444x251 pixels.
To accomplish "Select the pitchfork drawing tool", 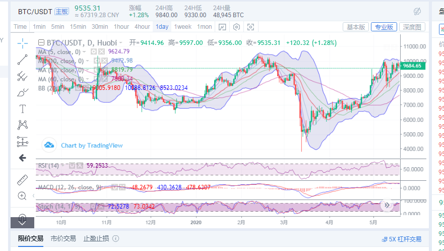I will (22, 76).
